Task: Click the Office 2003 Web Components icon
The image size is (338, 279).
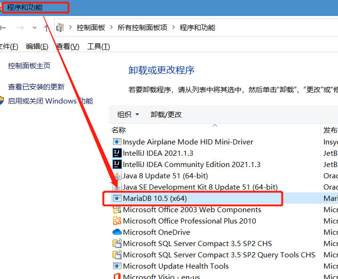Action: (117, 210)
